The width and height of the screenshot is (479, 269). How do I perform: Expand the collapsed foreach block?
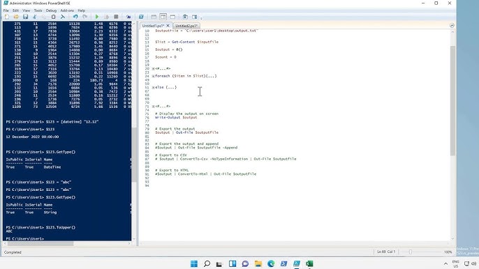tap(154, 76)
